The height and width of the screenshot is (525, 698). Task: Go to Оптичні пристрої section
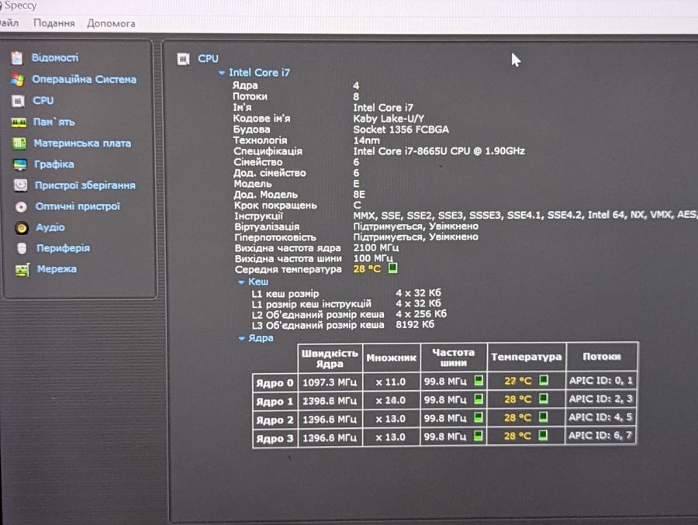pyautogui.click(x=78, y=206)
